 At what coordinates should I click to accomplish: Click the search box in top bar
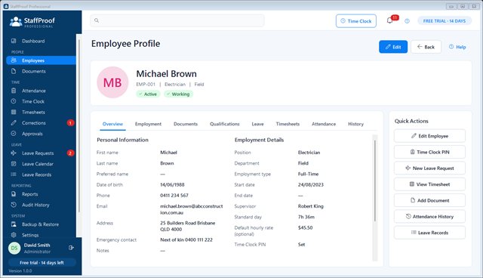click(x=177, y=20)
